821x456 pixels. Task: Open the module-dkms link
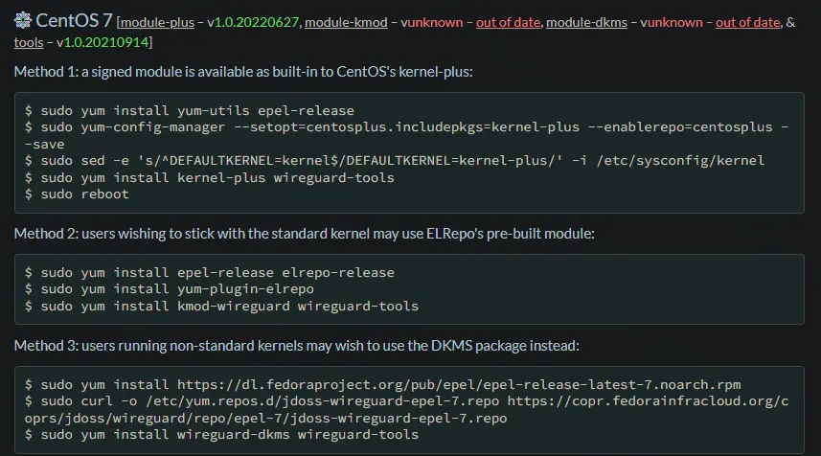(x=586, y=22)
